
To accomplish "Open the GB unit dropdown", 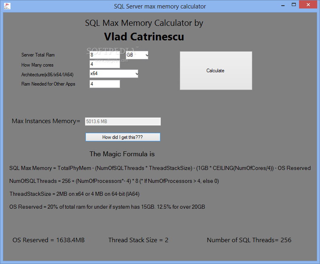I will click(137, 55).
